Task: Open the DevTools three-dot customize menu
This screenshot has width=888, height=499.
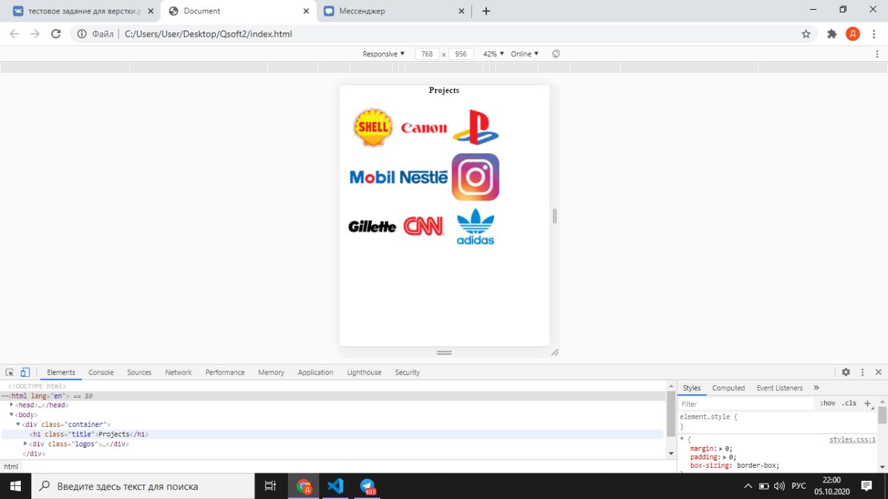Action: pos(862,372)
